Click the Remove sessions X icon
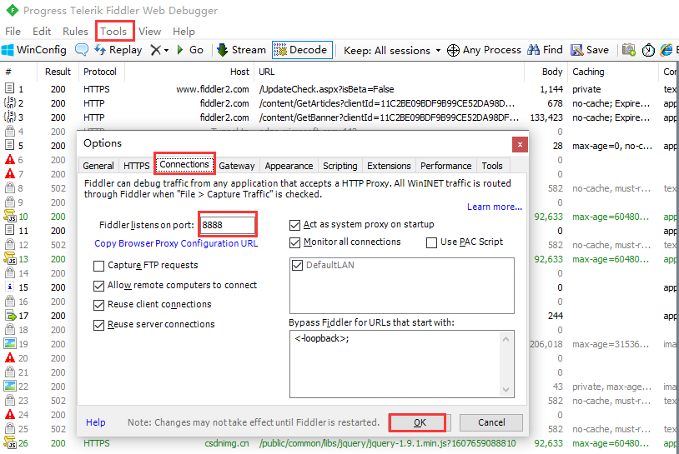This screenshot has height=454, width=679. pos(155,50)
